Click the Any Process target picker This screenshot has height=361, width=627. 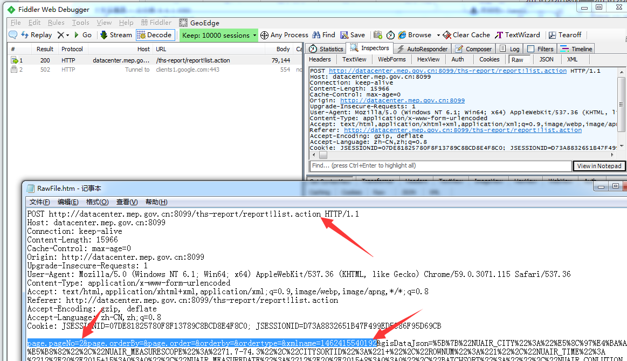pyautogui.click(x=284, y=35)
